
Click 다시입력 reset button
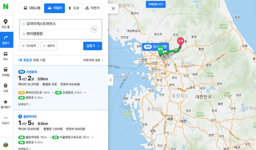pos(29,46)
